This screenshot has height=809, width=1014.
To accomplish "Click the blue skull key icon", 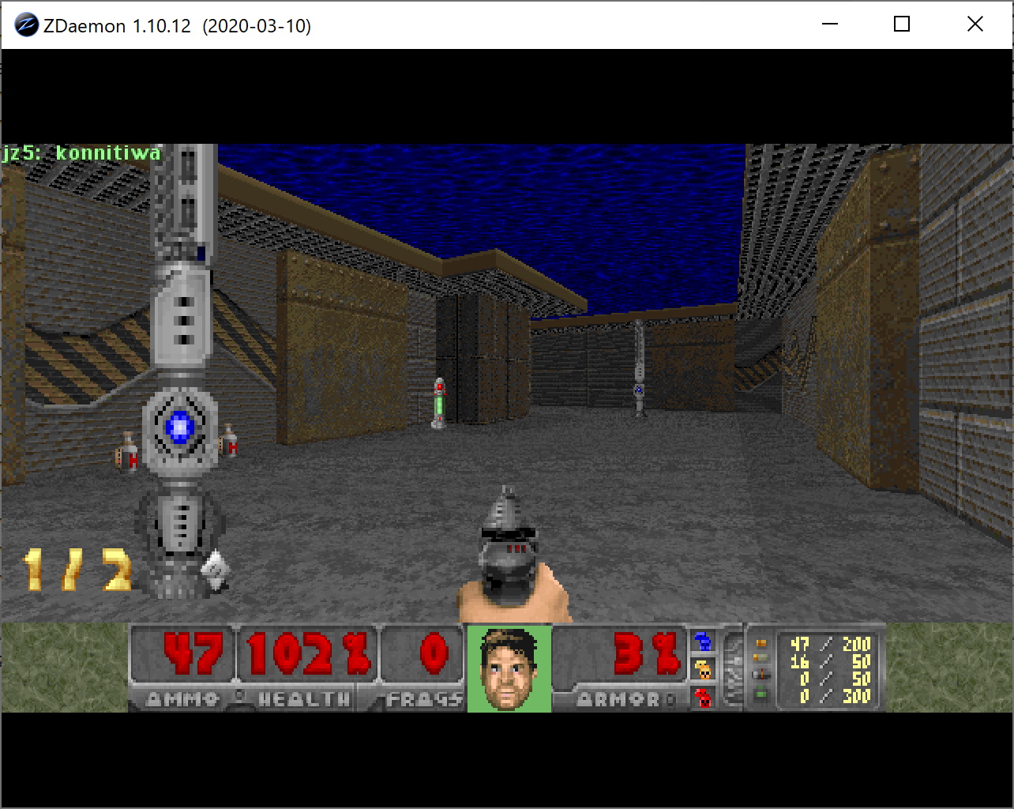I will pos(702,641).
